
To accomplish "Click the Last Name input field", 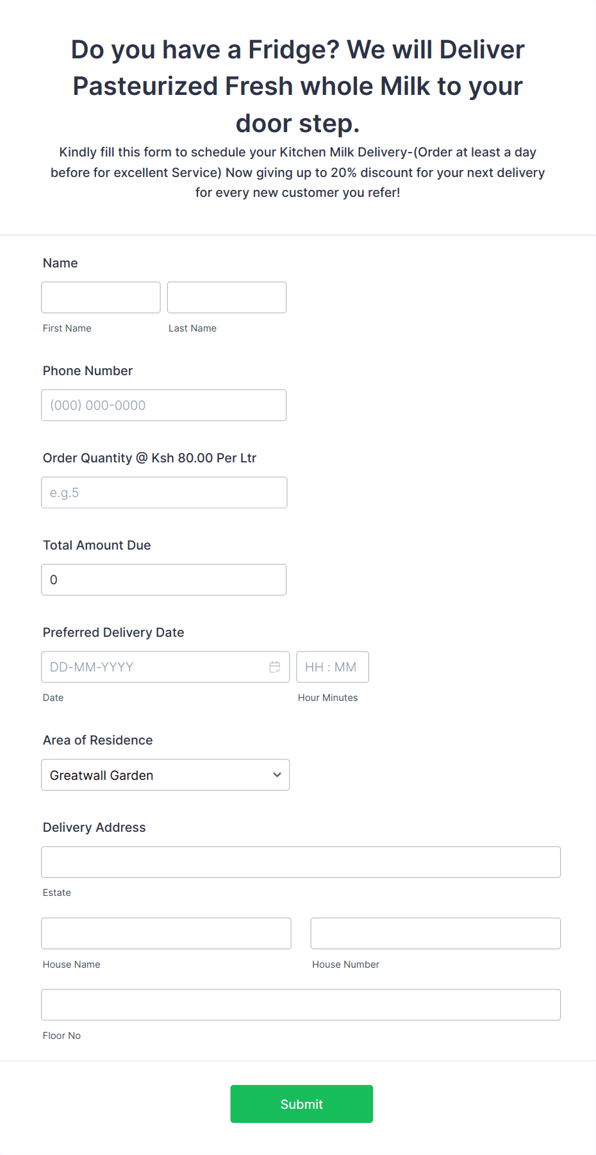I will 226,297.
